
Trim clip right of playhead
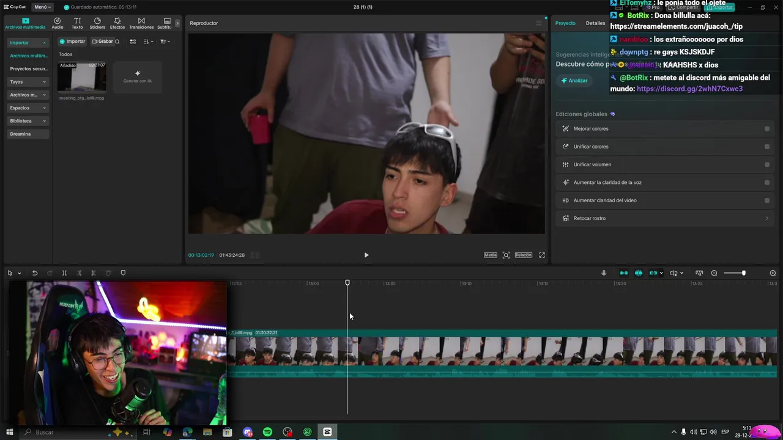93,273
